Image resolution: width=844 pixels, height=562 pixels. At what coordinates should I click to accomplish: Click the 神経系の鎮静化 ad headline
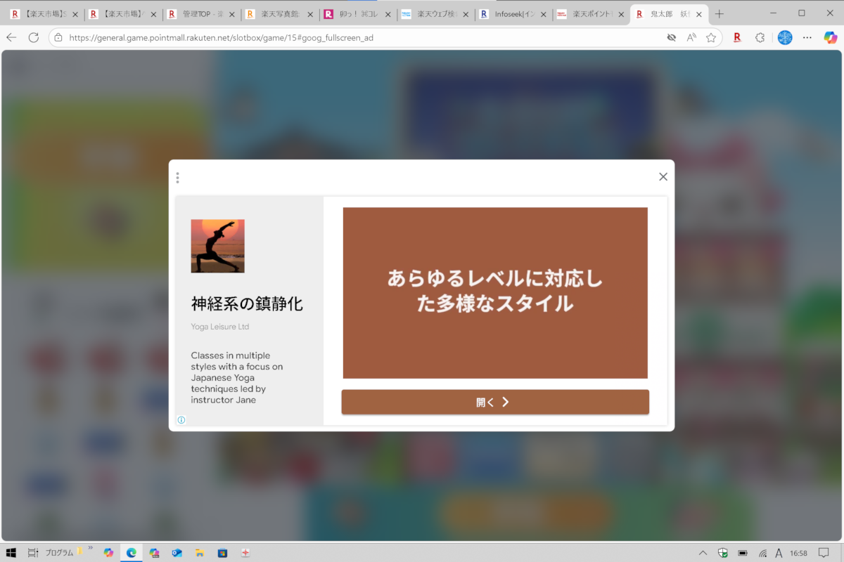click(247, 304)
